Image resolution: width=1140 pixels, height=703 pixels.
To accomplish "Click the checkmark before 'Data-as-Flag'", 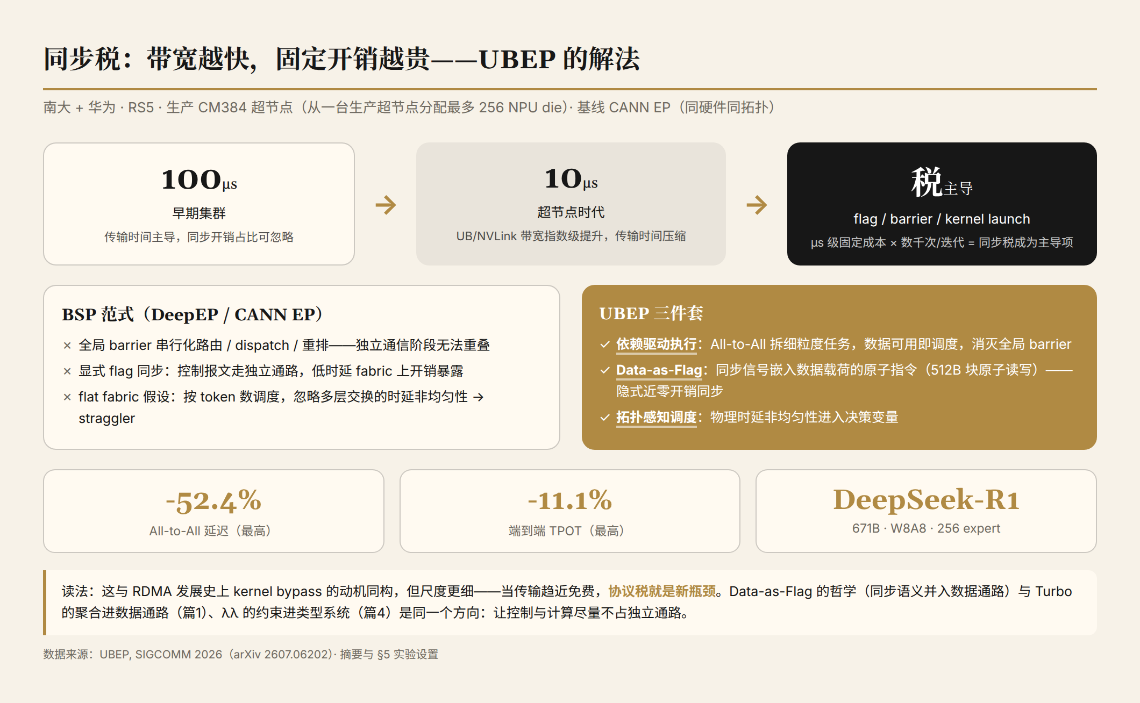I will [x=605, y=370].
